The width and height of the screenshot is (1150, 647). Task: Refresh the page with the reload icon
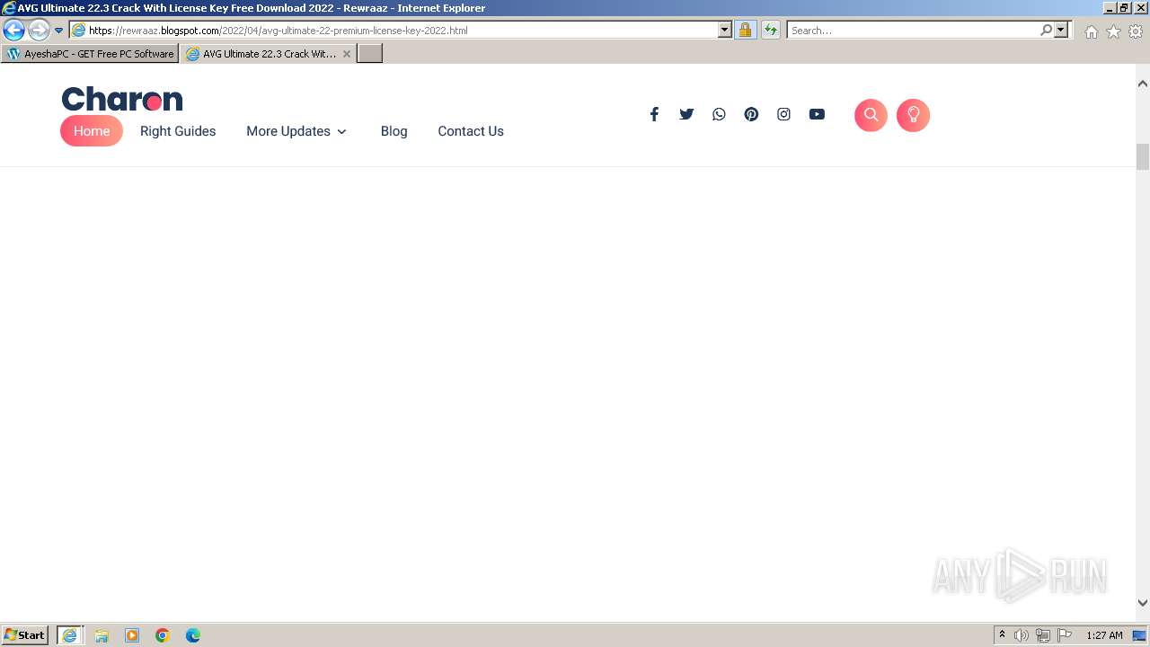coord(771,31)
